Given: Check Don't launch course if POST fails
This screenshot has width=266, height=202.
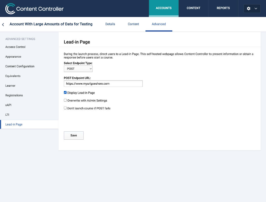Looking at the screenshot, I should pos(65,108).
